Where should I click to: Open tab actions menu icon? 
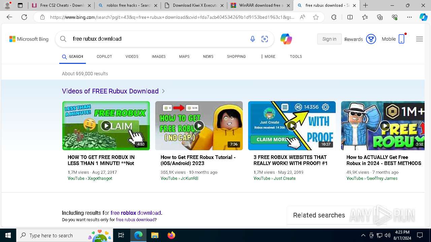(x=20, y=5)
